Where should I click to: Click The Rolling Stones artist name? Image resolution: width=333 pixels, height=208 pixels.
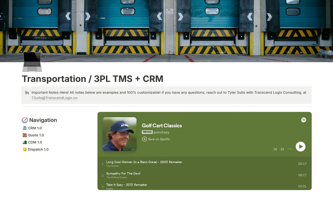tap(117, 178)
